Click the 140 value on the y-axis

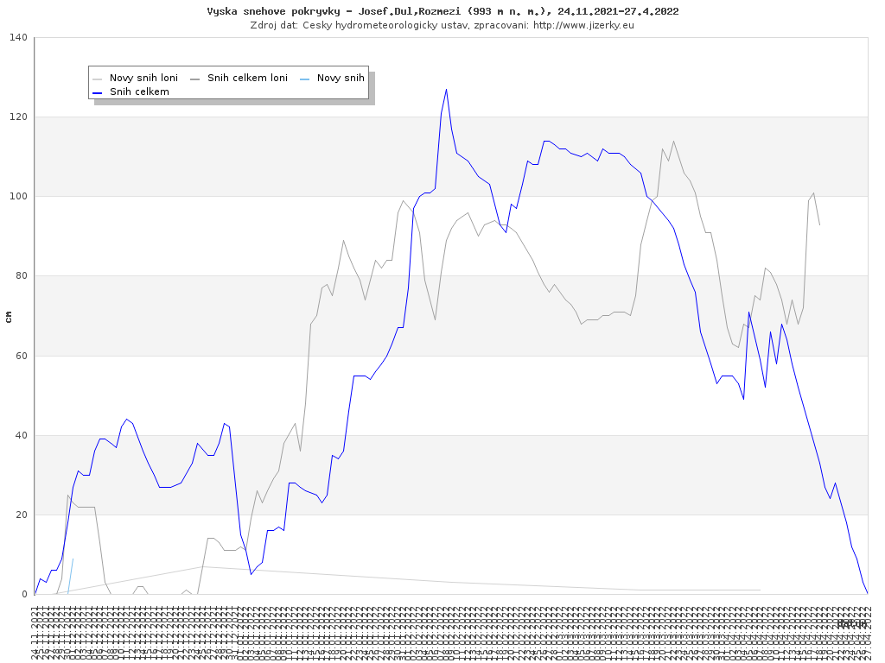click(x=18, y=37)
